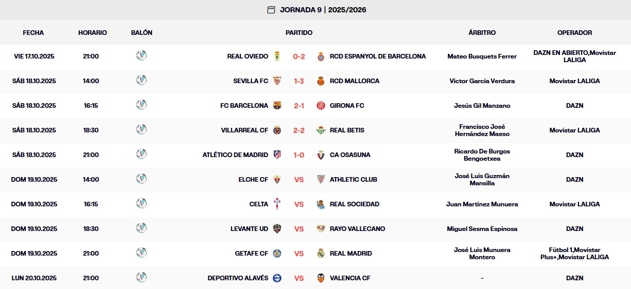This screenshot has height=289, width=631.
Task: Click the match ball icon for Getafe CF row
Action: pyautogui.click(x=142, y=253)
